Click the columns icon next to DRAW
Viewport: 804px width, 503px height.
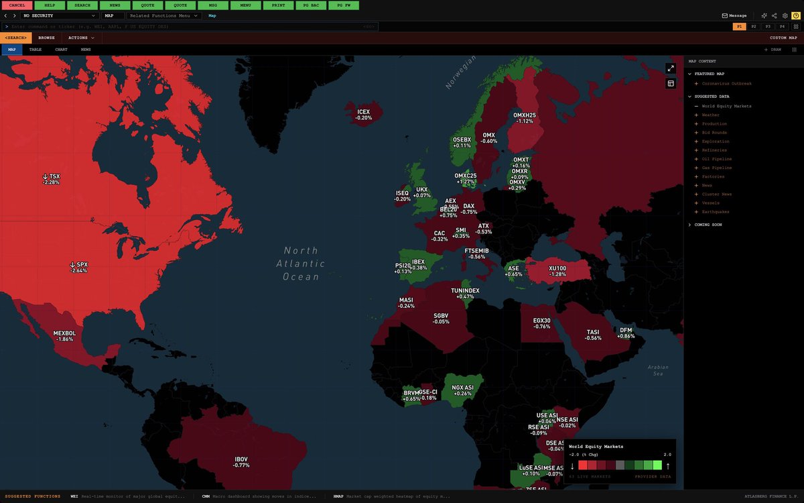(x=794, y=50)
